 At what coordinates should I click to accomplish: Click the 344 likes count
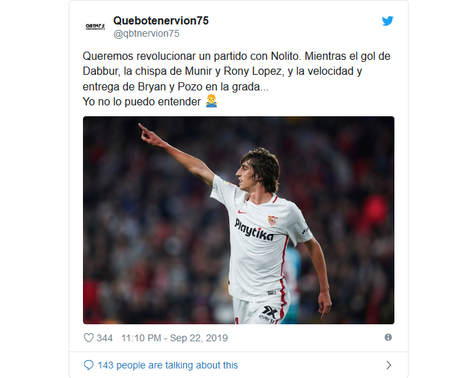pyautogui.click(x=105, y=338)
